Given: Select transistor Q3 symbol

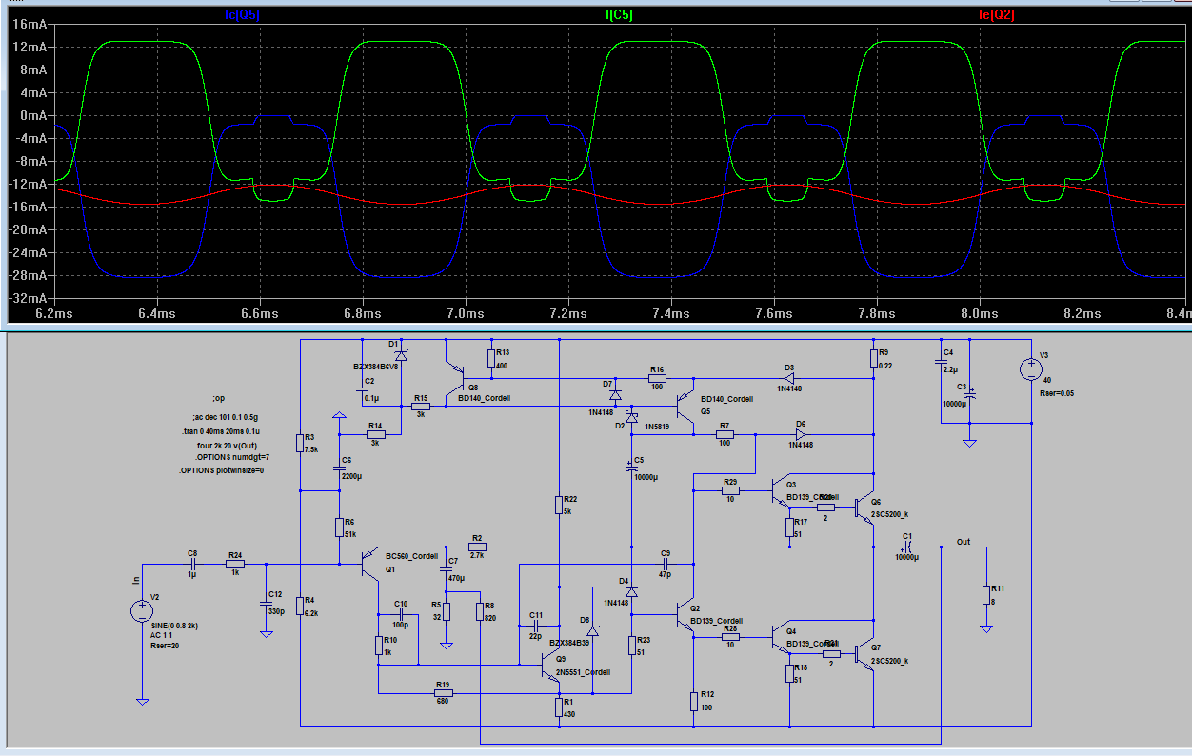Looking at the screenshot, I should click(780, 491).
